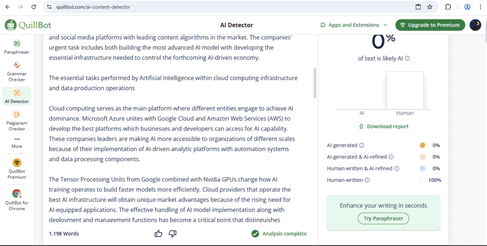Click the 'Enhance your writing in seconds' text
Viewport: 487px width, 246px height.
coord(383,205)
